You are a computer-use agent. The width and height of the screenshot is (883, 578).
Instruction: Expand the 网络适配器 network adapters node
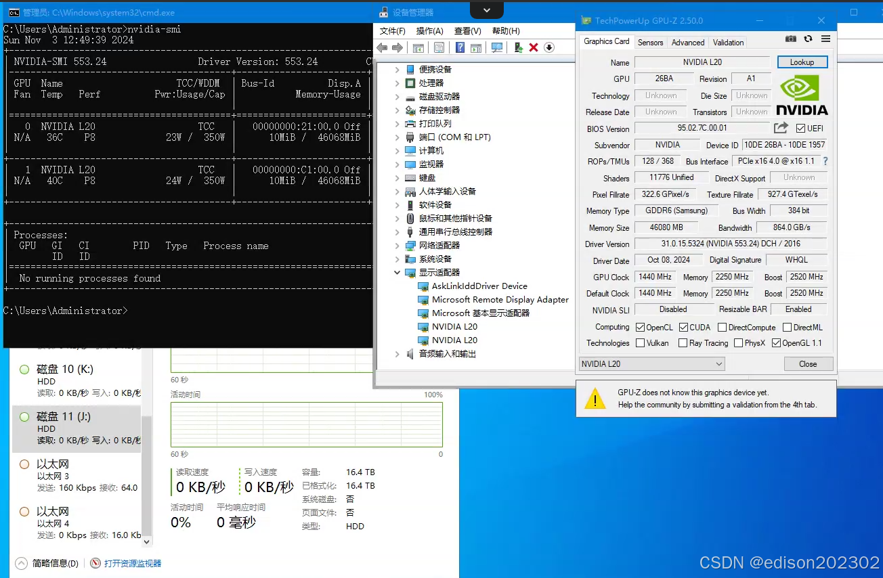397,246
